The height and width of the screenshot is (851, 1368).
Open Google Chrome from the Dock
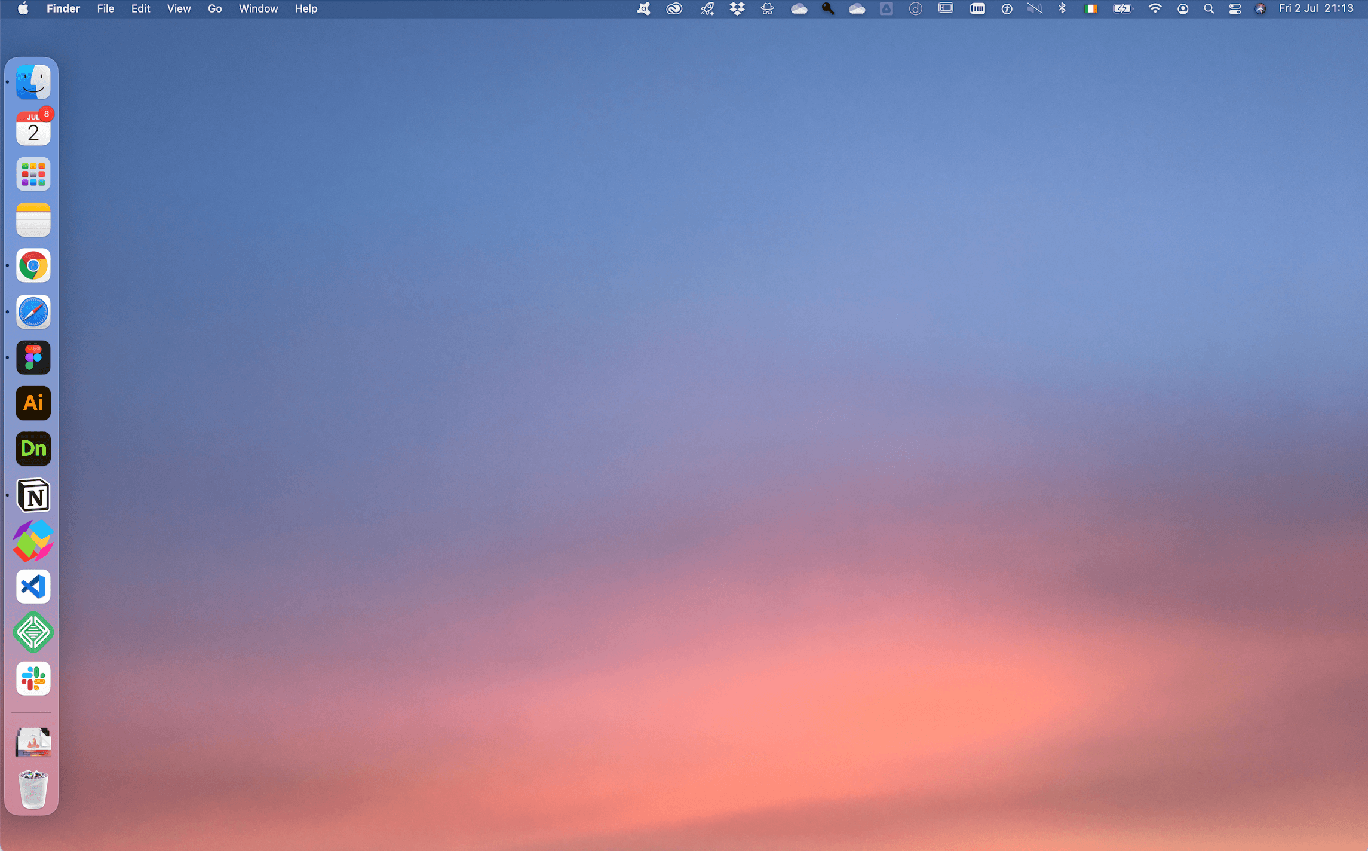point(33,265)
